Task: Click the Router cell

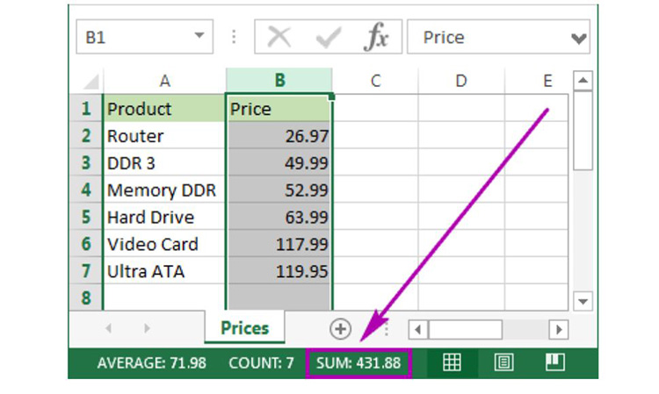Action: 164,135
